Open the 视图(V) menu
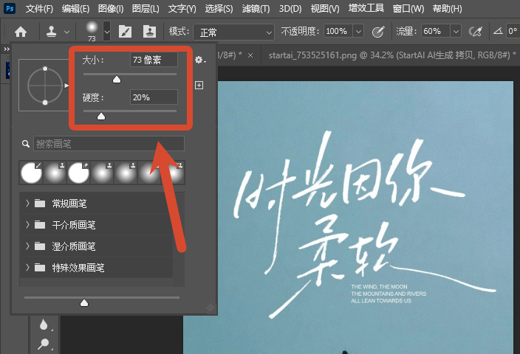Viewport: 520px width, 354px height. 325,8
